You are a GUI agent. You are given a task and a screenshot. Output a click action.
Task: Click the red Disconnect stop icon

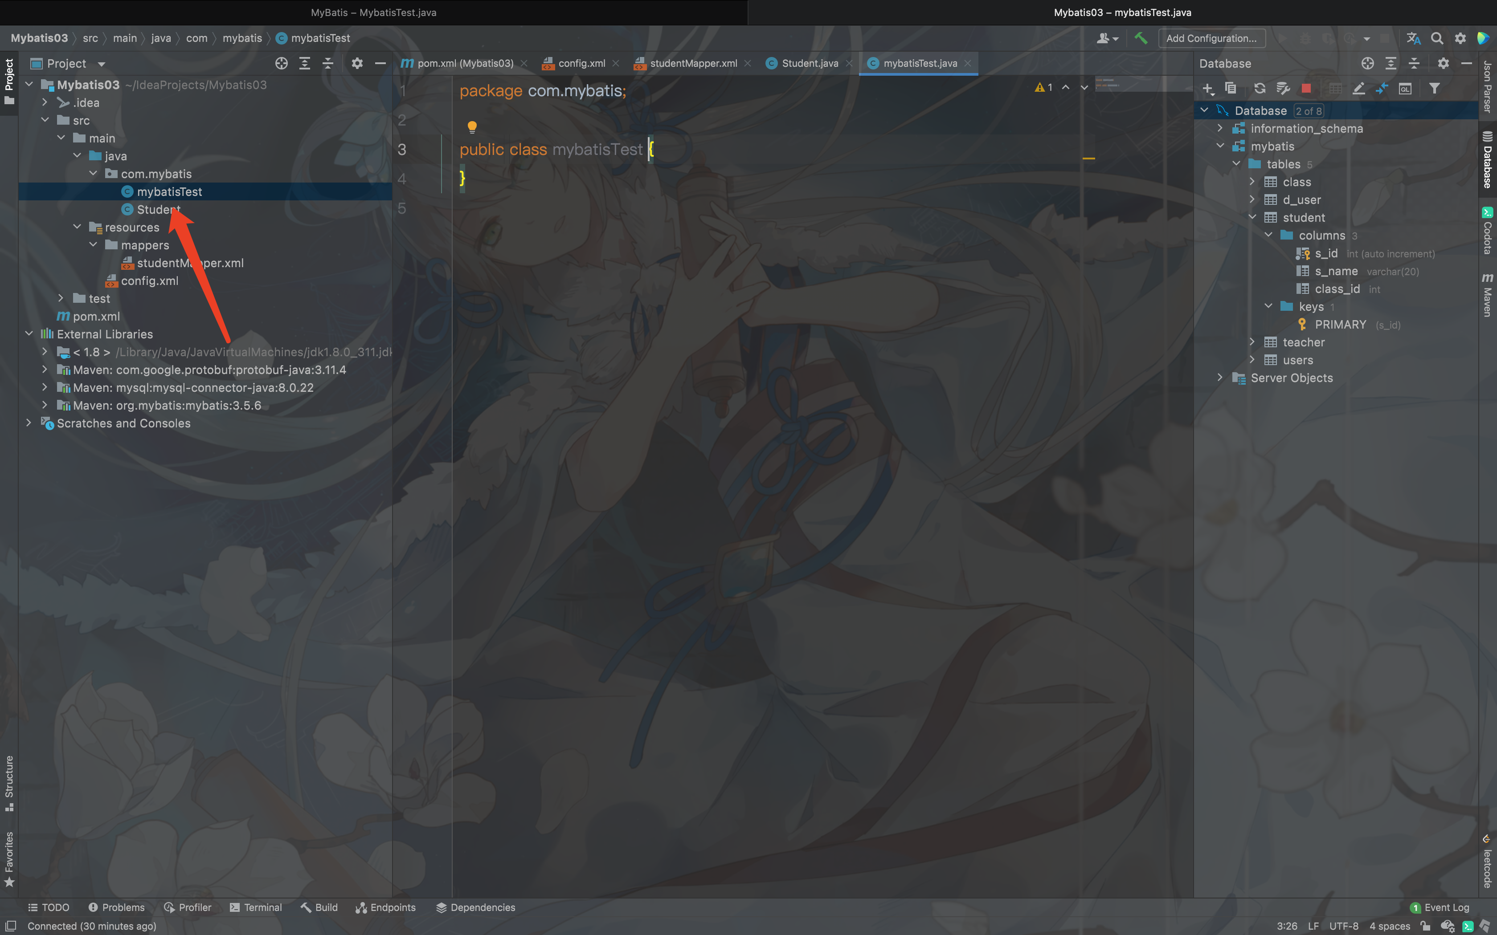tap(1306, 89)
